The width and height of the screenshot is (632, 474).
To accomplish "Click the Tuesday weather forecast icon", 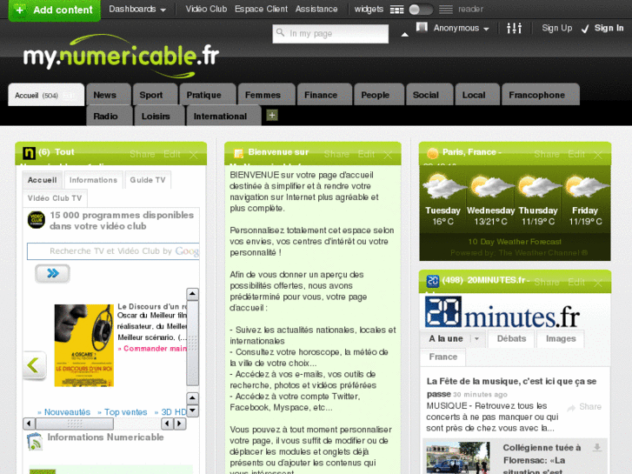I will tap(442, 186).
